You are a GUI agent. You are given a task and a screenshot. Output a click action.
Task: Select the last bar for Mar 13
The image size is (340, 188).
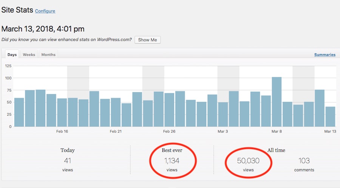pyautogui.click(x=331, y=117)
